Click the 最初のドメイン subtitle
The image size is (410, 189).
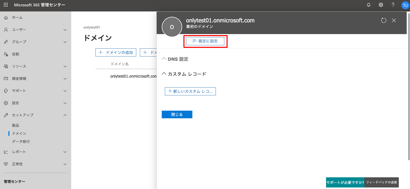[200, 26]
